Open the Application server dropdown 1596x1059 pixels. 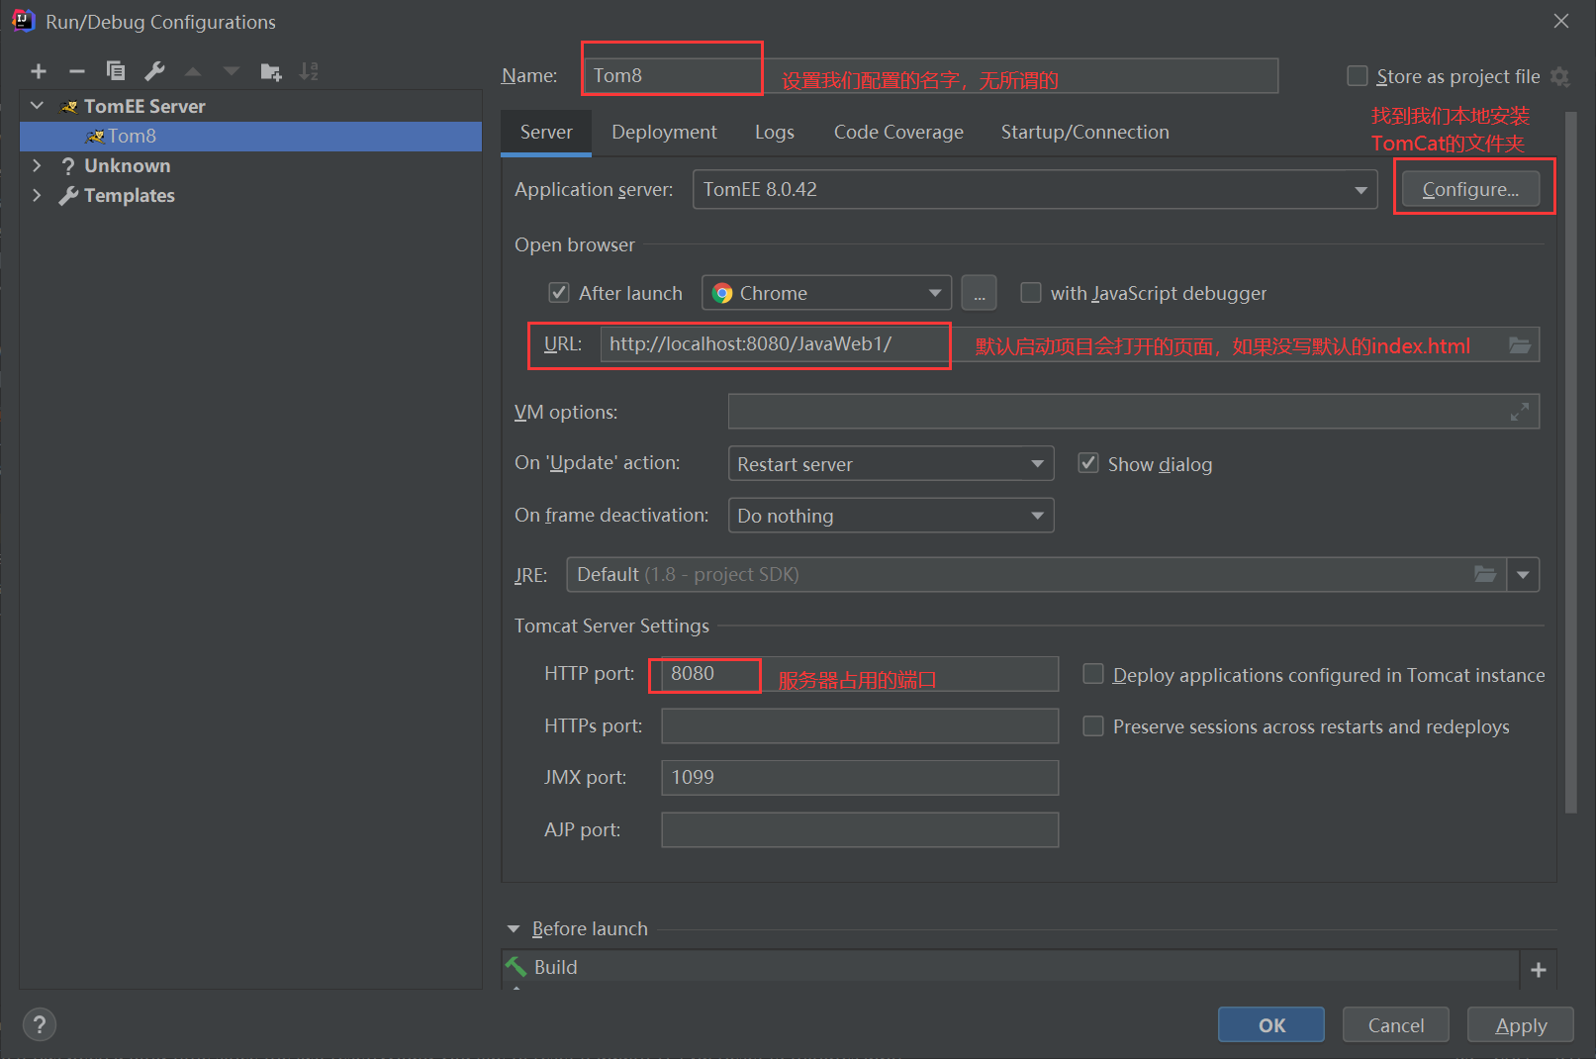1035,189
